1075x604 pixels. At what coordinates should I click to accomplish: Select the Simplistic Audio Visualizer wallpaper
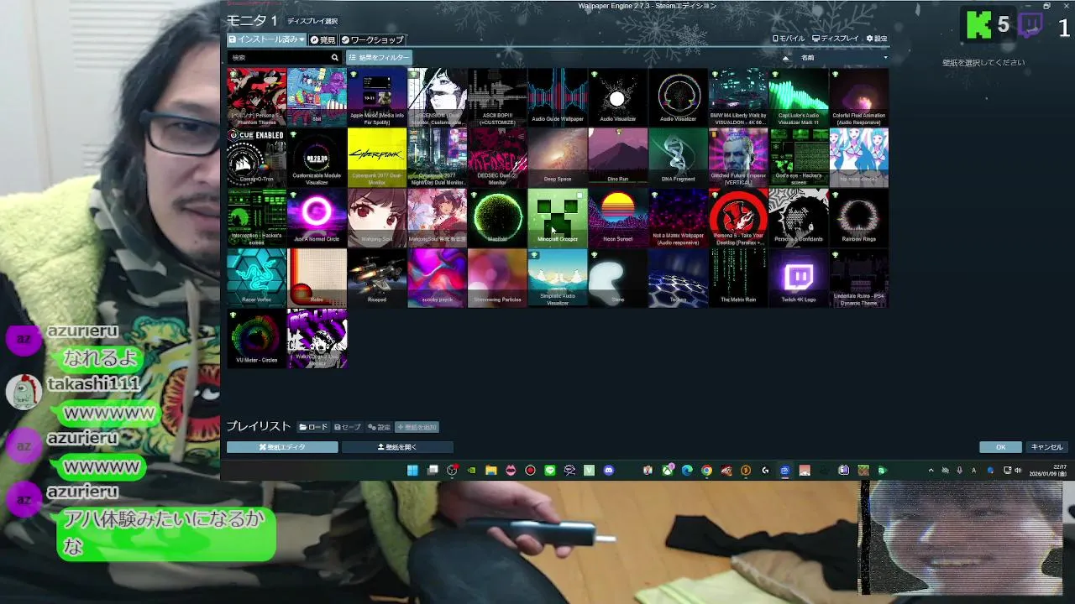coord(558,278)
